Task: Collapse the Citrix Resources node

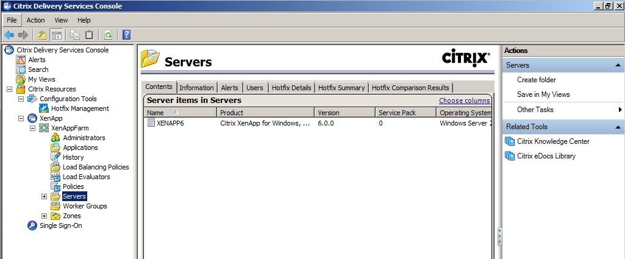Action: click(x=10, y=89)
